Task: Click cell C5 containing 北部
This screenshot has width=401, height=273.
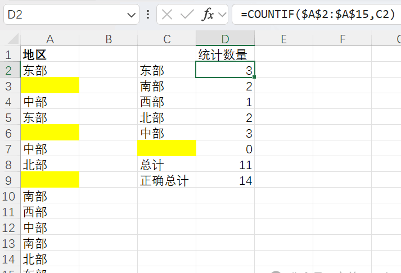Action: 166,118
